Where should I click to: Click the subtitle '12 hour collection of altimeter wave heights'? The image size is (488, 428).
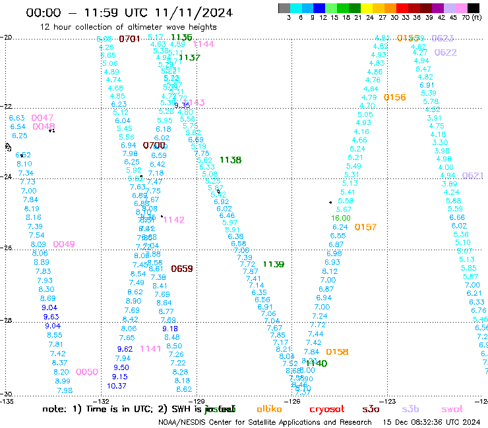click(128, 27)
